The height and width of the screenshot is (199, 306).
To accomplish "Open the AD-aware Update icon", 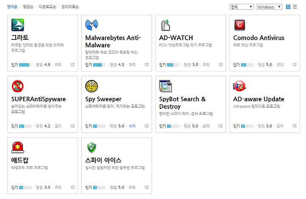I will click(x=239, y=86).
